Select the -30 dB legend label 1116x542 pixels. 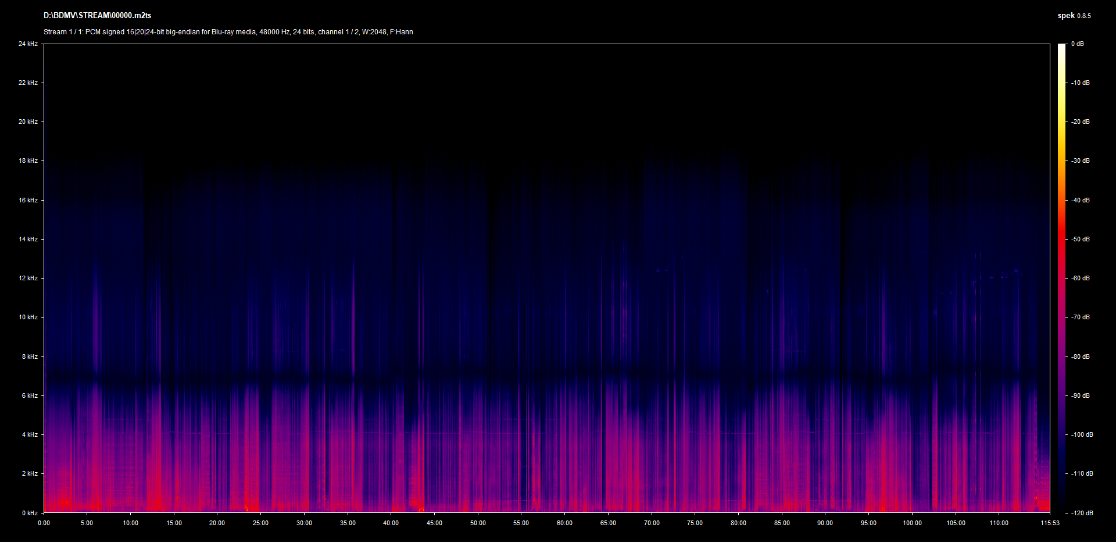(1081, 161)
